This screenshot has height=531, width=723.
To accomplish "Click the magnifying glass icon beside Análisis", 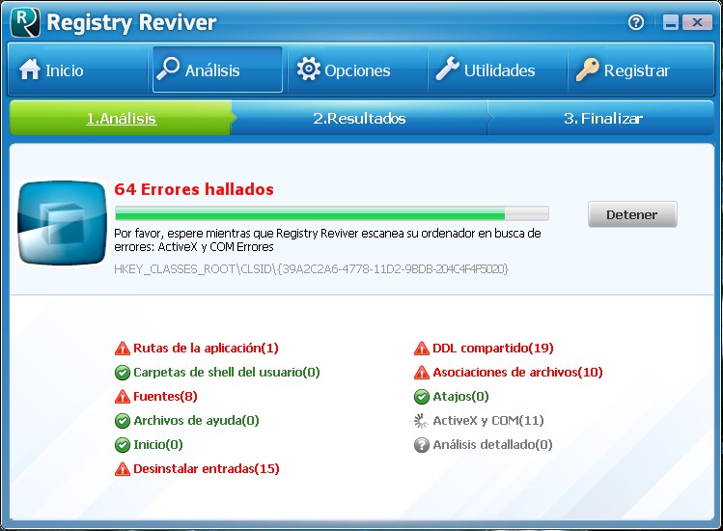I will pyautogui.click(x=168, y=70).
